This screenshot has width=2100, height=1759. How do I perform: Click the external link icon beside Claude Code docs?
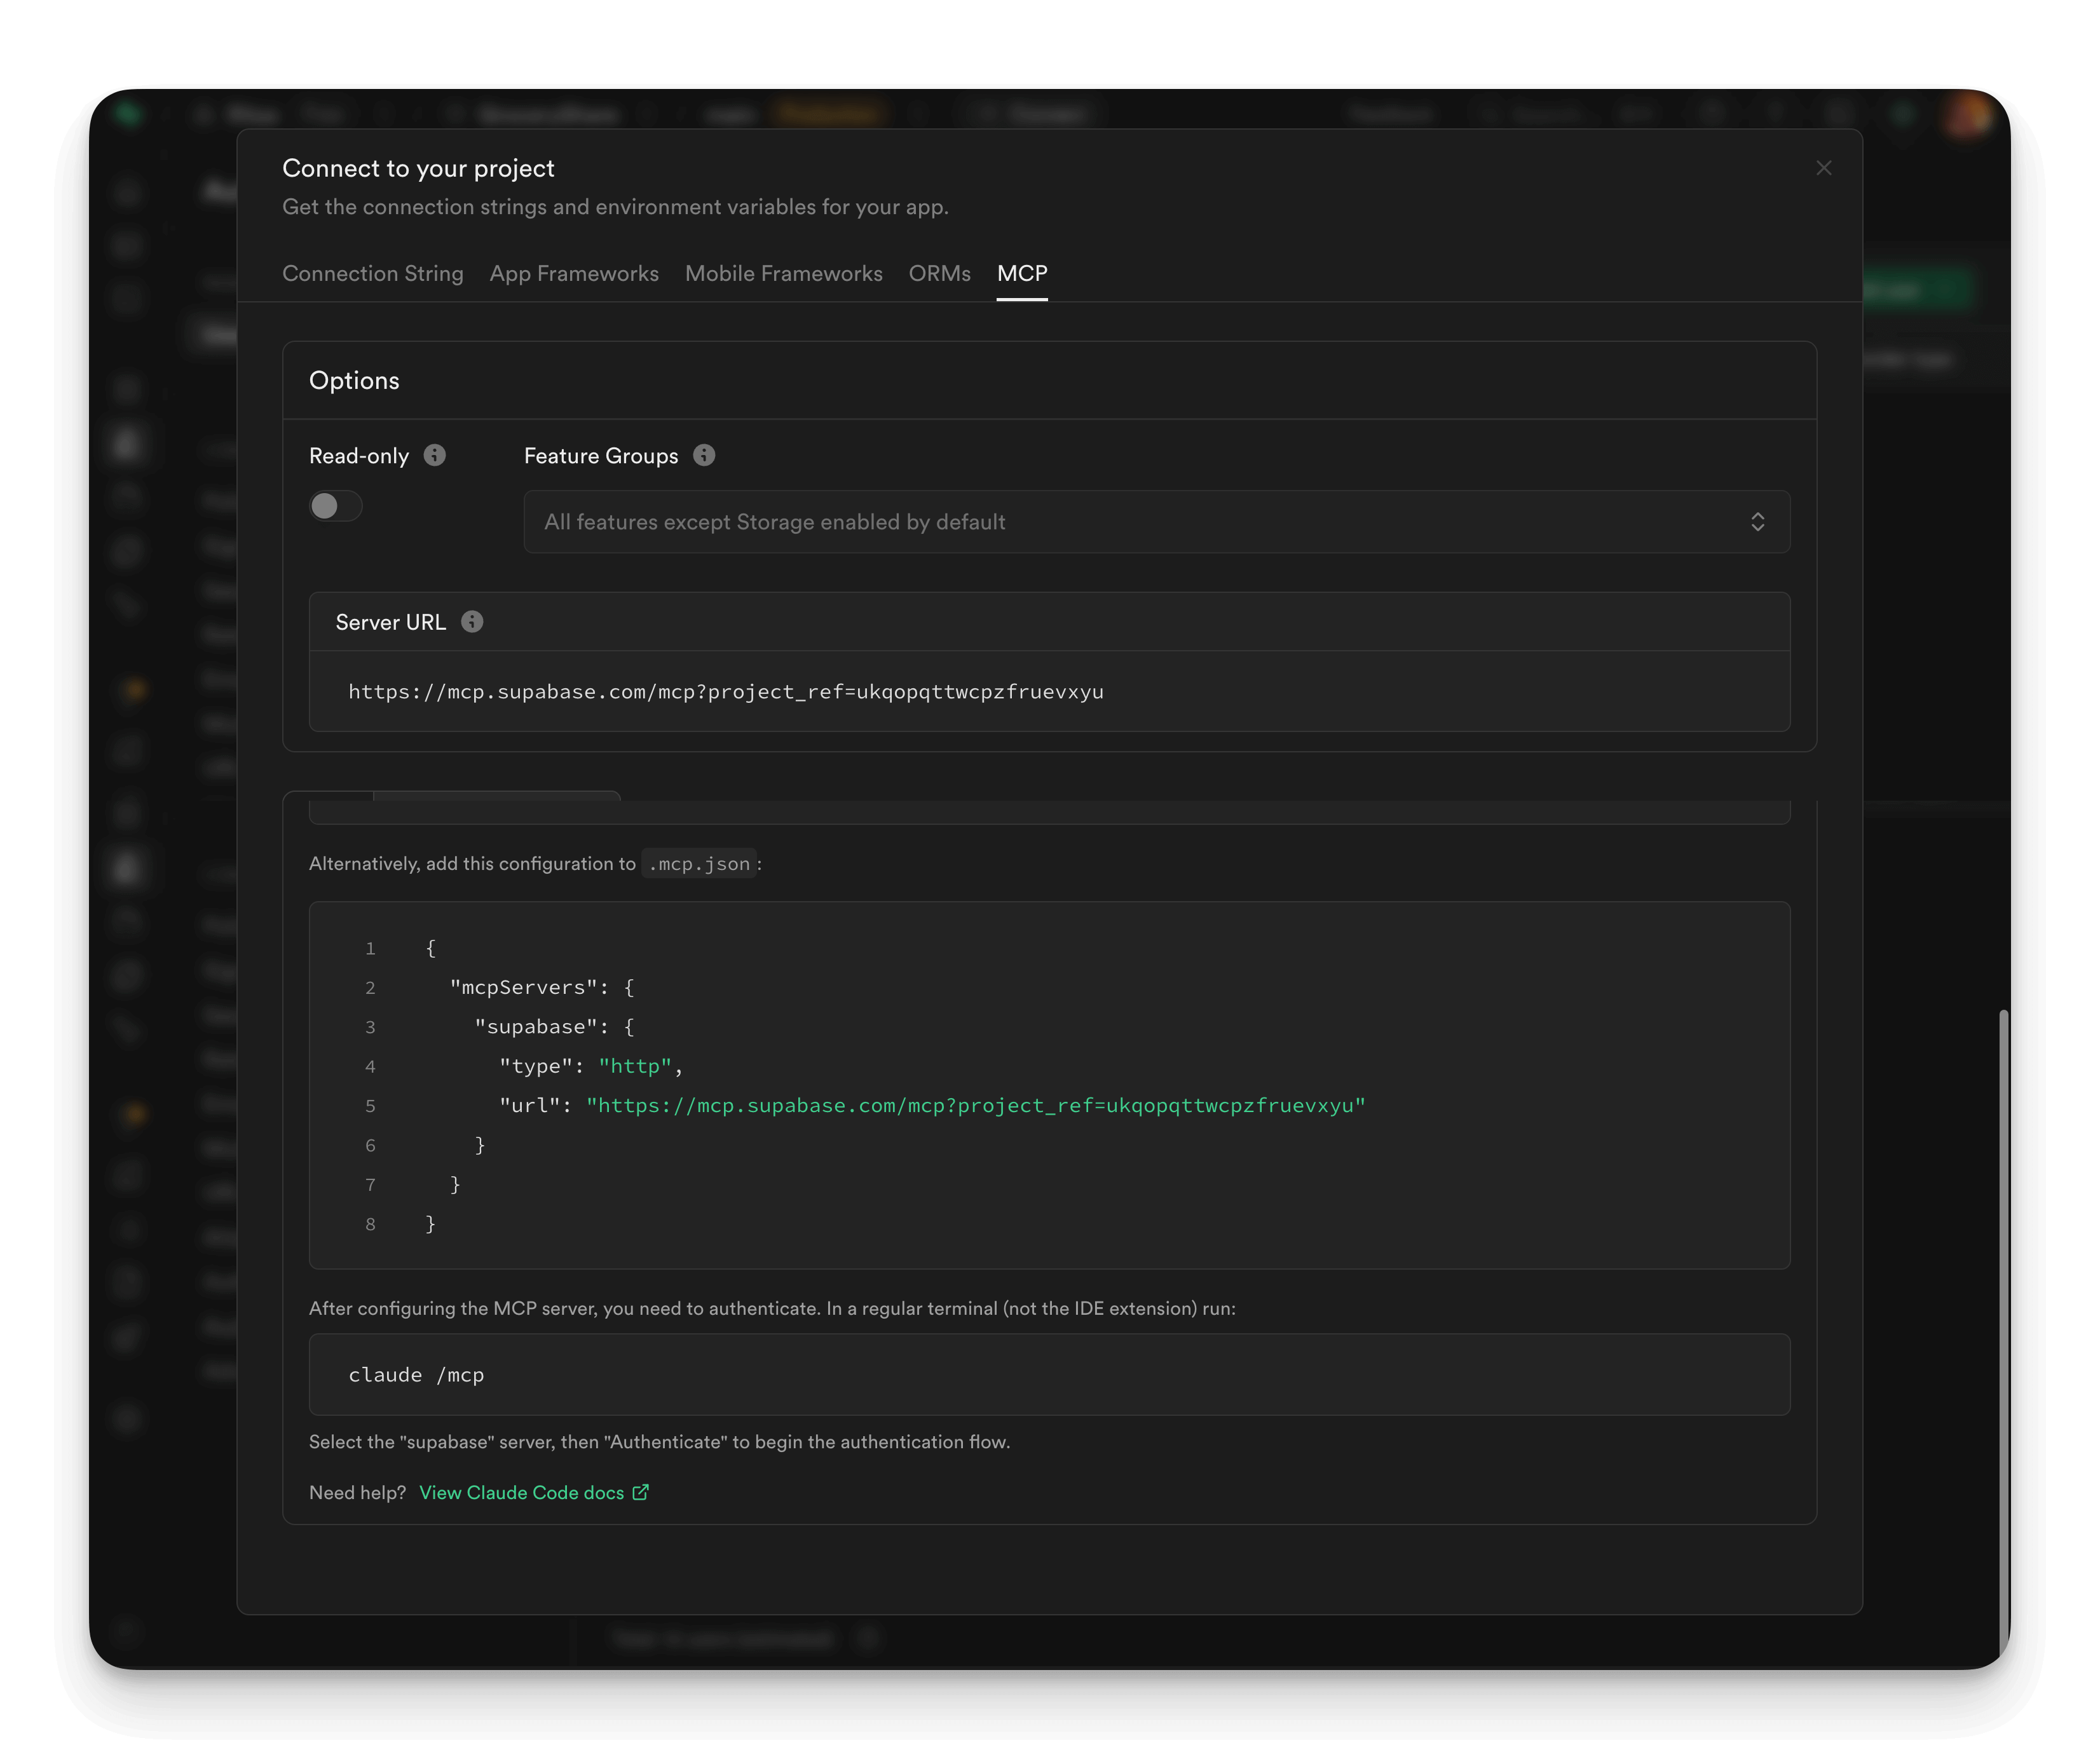(641, 1492)
